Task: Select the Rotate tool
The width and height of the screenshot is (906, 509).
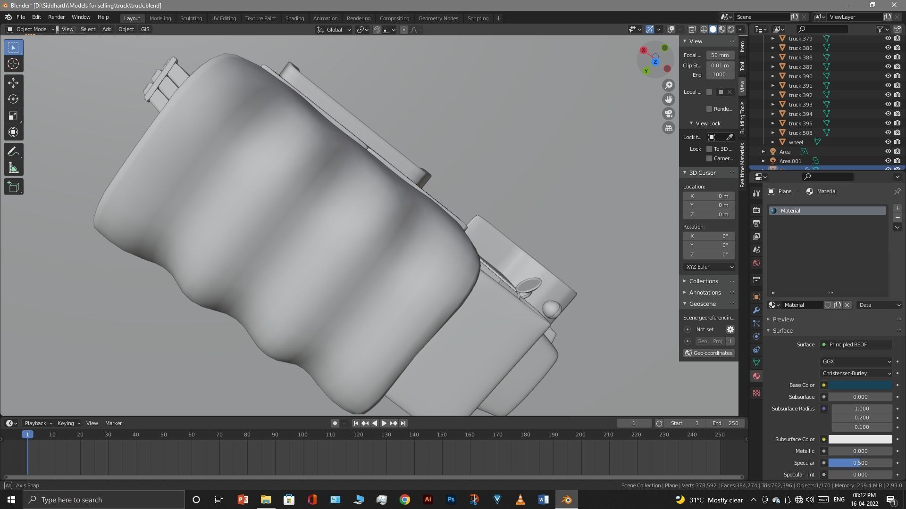Action: pos(13,99)
